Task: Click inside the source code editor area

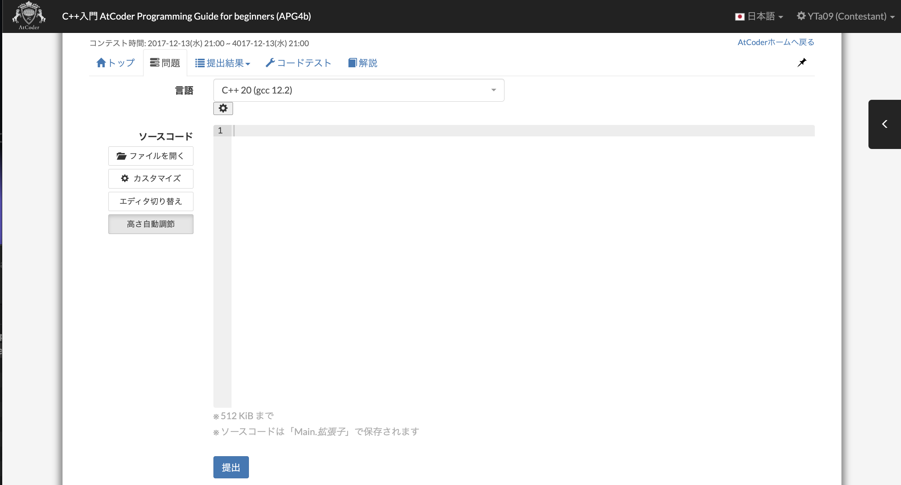Action: [523, 266]
